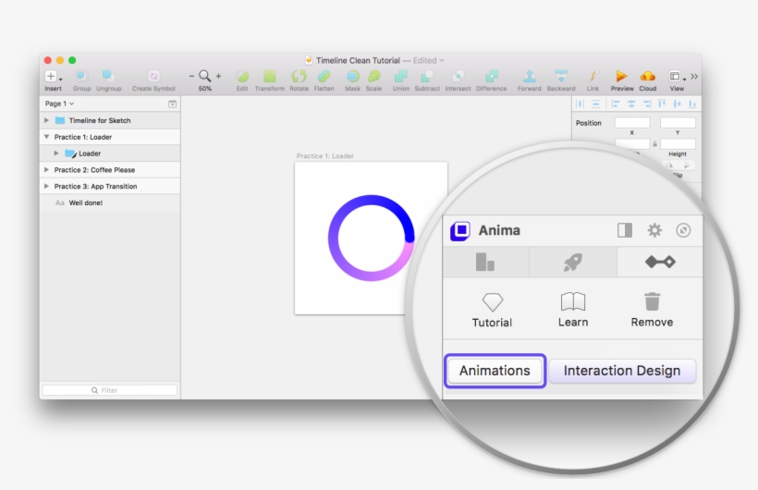This screenshot has height=490, width=758.
Task: Click the layer Filter search field
Action: coord(110,390)
